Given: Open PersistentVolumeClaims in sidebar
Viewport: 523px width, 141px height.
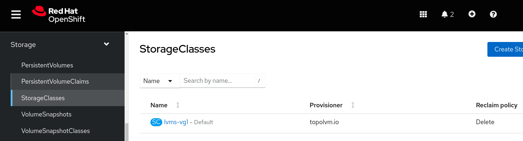Looking at the screenshot, I should [x=55, y=82].
